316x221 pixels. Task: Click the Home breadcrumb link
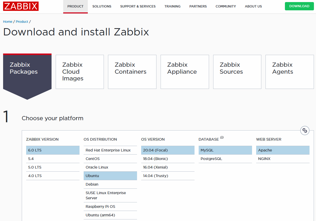coord(8,21)
